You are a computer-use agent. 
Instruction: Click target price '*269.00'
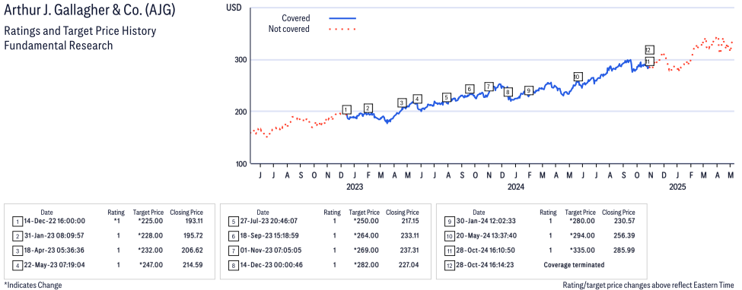point(366,251)
